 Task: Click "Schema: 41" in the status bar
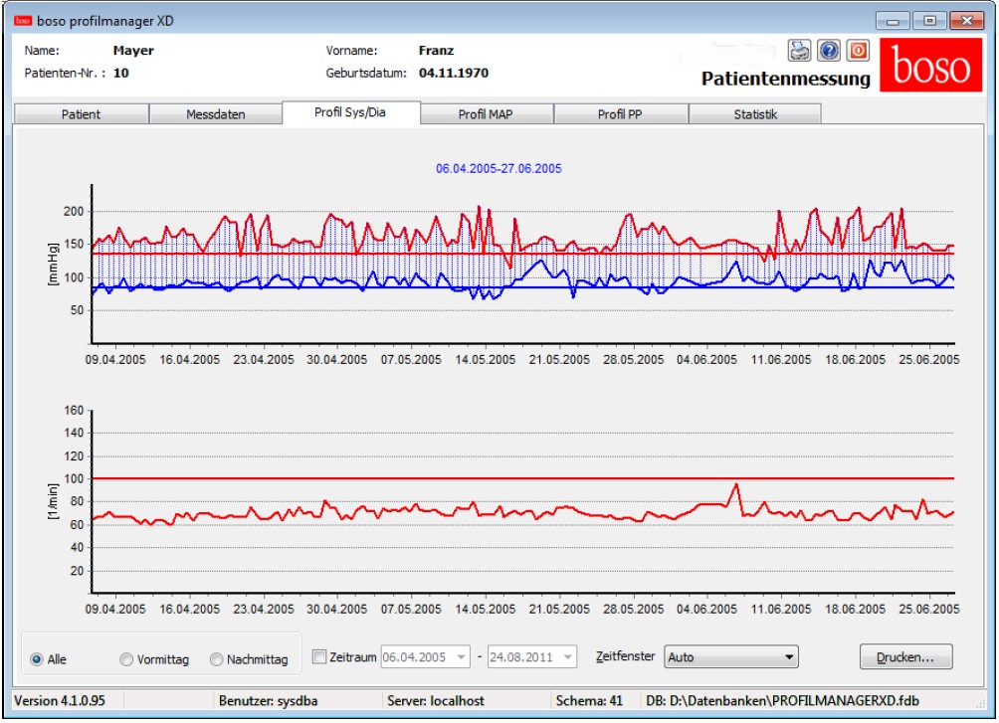pos(589,701)
